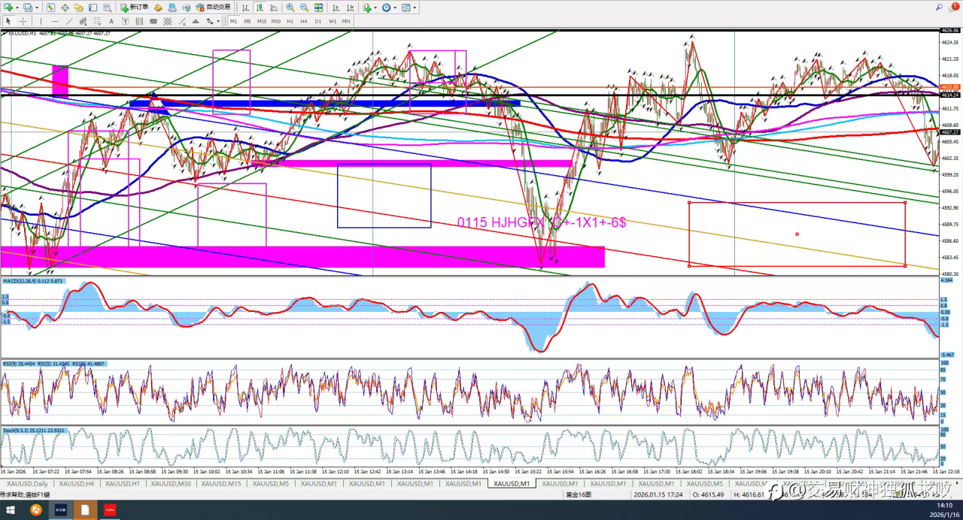Select the equidistant channel tool
Image resolution: width=963 pixels, height=520 pixels.
tap(83, 21)
